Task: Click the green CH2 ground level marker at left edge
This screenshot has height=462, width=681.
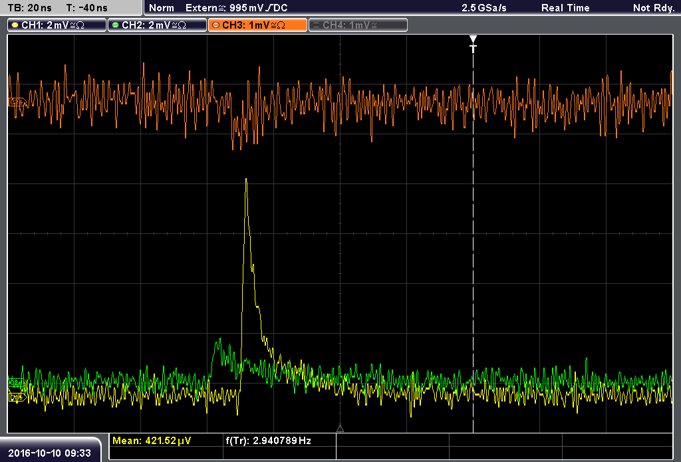Action: pyautogui.click(x=17, y=383)
